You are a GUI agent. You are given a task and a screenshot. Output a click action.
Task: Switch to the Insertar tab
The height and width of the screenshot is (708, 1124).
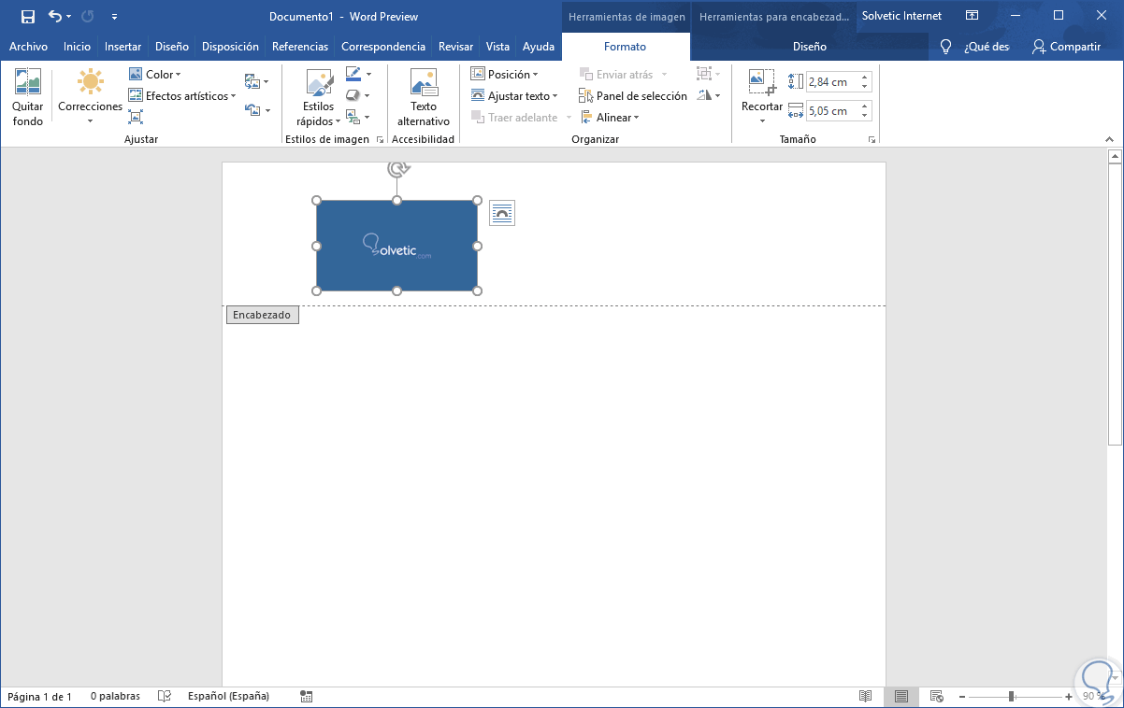pyautogui.click(x=123, y=47)
